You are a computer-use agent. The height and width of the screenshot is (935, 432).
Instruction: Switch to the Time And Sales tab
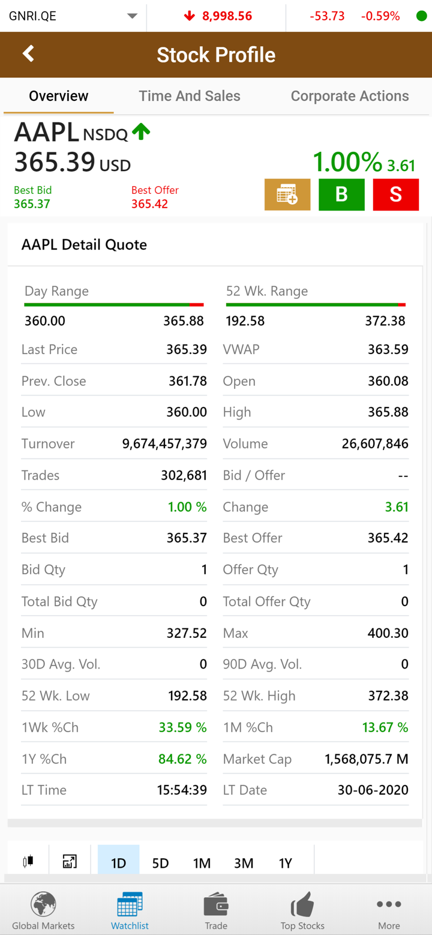click(x=190, y=96)
